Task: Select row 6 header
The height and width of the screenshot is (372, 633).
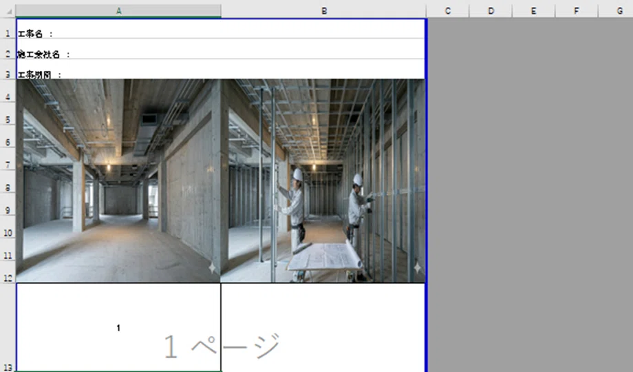Action: click(x=8, y=136)
